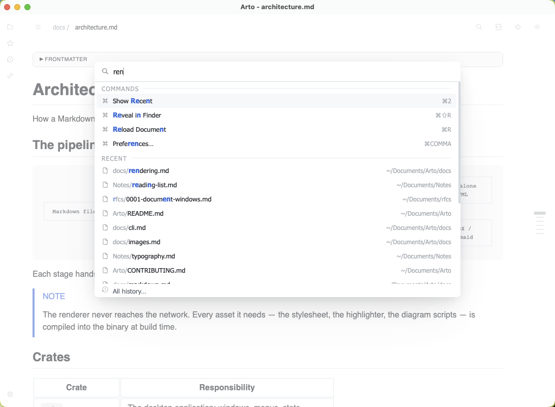This screenshot has width=555, height=407.
Task: Open docs/images.md recent entry
Action: pyautogui.click(x=276, y=242)
